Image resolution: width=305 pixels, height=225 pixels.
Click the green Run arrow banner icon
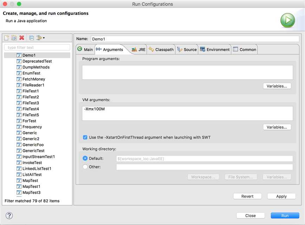pos(287,20)
